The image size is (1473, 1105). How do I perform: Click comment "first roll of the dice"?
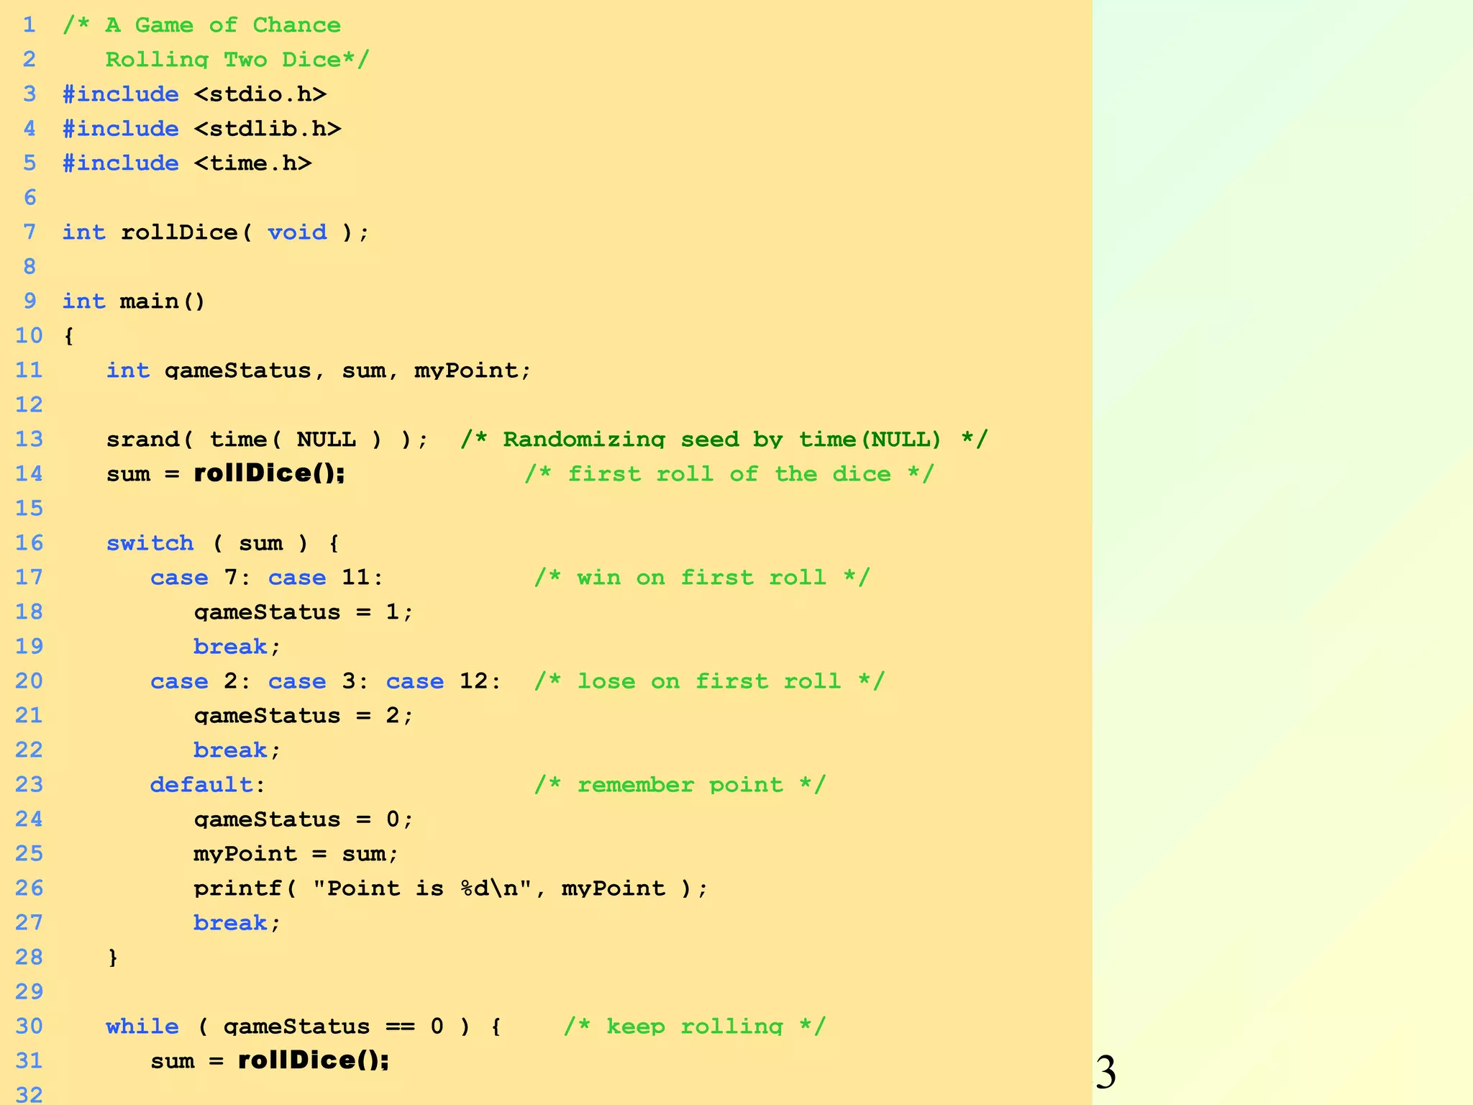(729, 473)
